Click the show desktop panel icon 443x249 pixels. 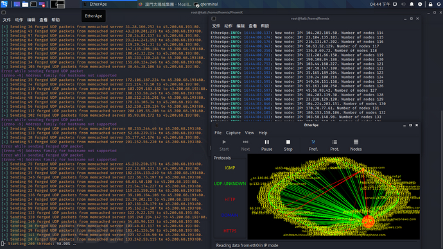(17, 4)
